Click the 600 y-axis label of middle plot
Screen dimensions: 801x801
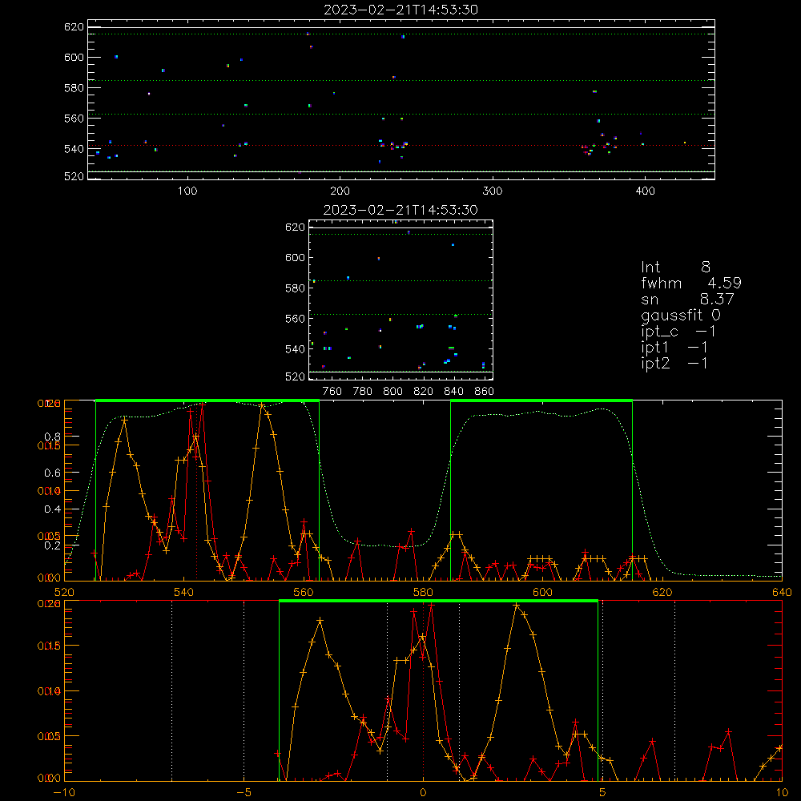click(x=295, y=257)
